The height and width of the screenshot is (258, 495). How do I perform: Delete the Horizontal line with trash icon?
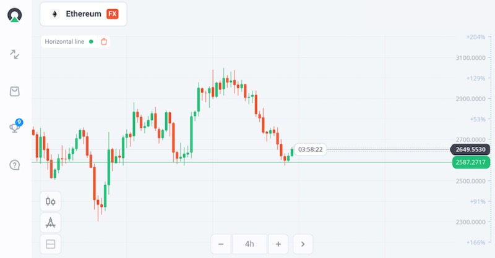click(x=104, y=42)
